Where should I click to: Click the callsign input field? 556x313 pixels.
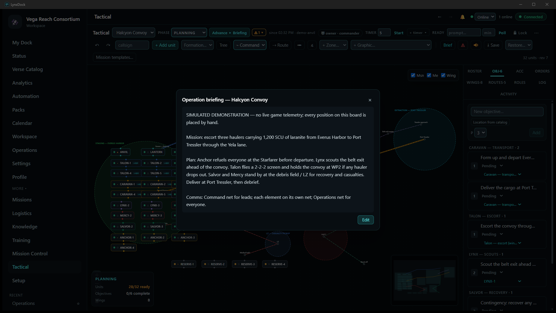point(132,45)
